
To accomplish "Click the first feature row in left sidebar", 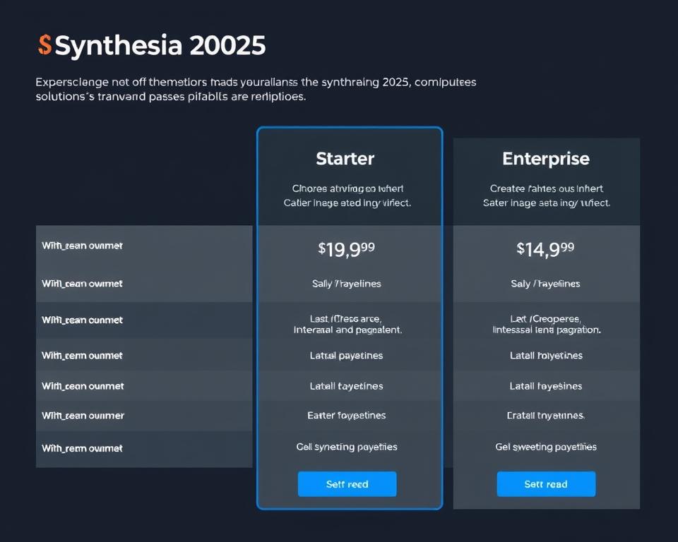I will coord(144,246).
